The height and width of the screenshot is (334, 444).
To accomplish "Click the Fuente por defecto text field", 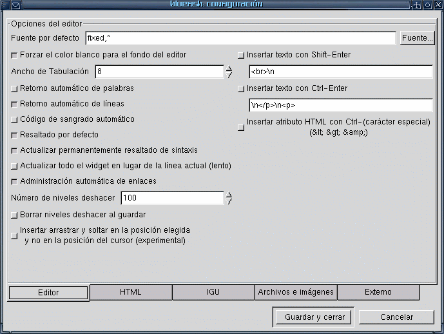I will (240, 39).
